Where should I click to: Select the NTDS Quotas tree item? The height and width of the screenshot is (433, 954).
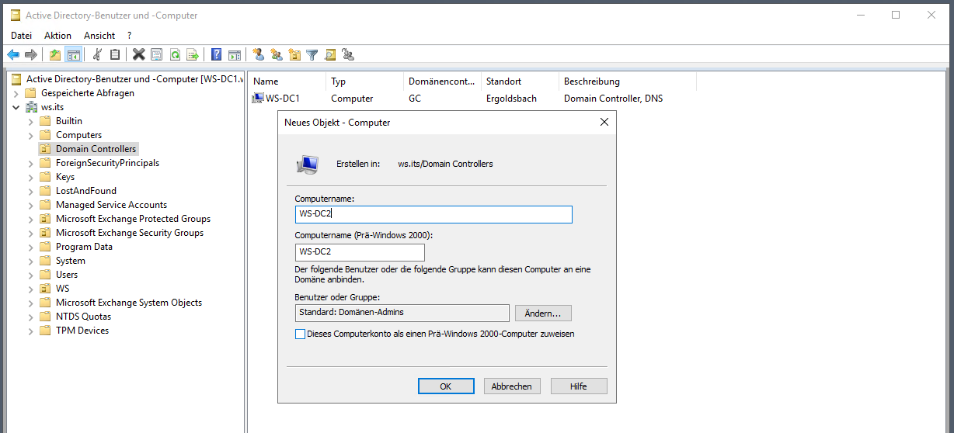83,317
